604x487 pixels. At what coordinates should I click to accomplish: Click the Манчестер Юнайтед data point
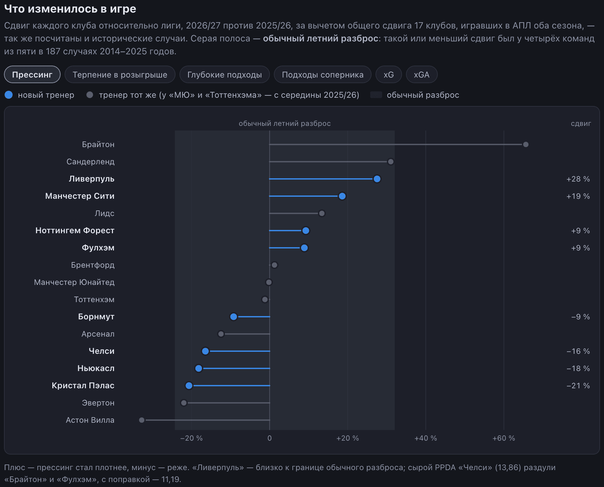(269, 282)
